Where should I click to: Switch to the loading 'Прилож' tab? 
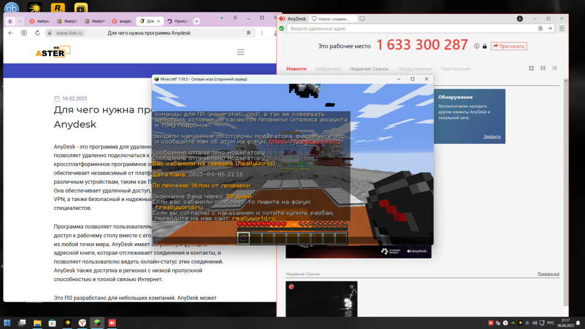coord(178,21)
